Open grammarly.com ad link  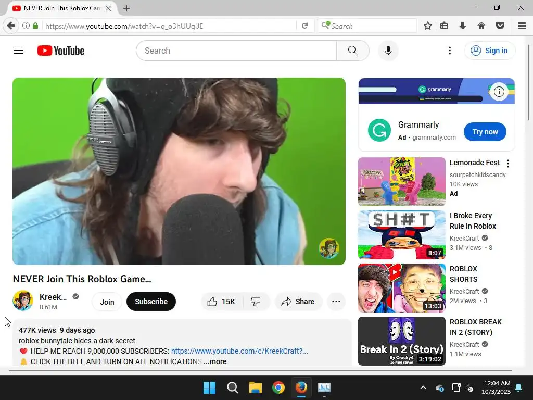tap(434, 137)
